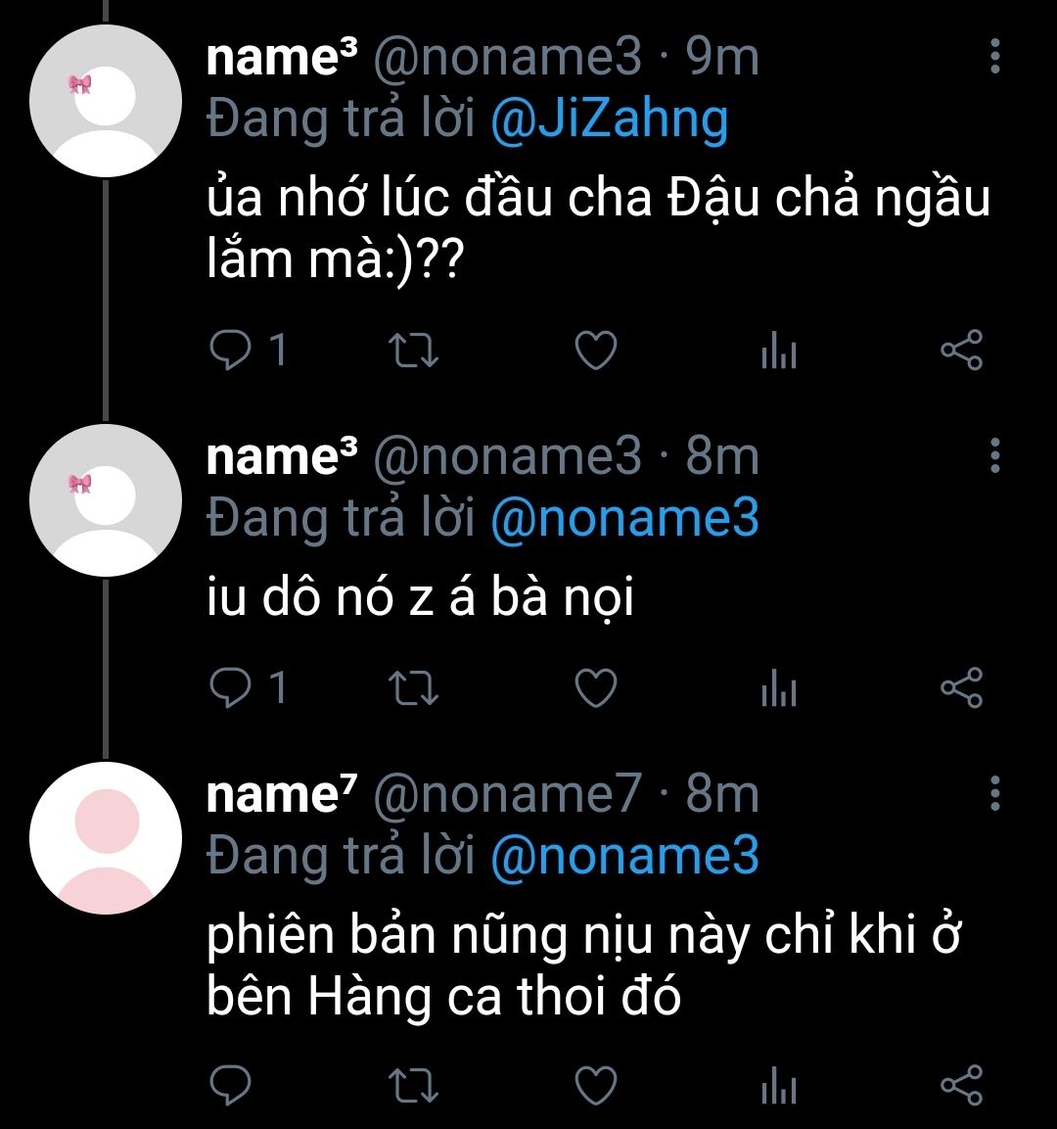View analytics for the "iu dô nó" tweet

779,690
